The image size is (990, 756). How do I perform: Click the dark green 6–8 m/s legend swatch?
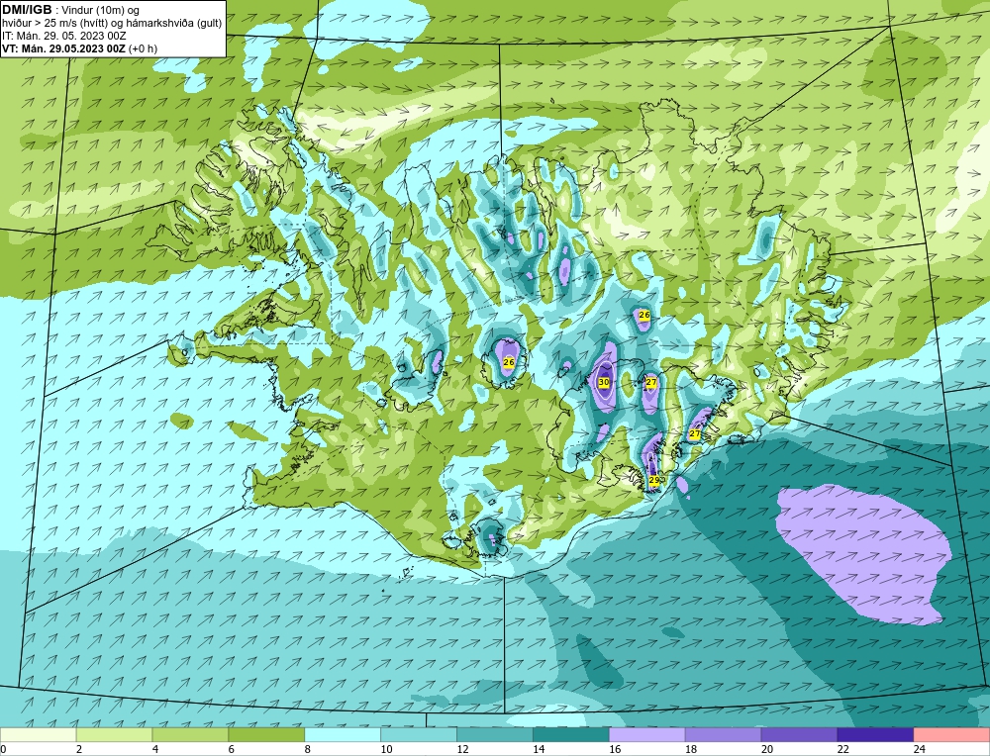(x=266, y=734)
